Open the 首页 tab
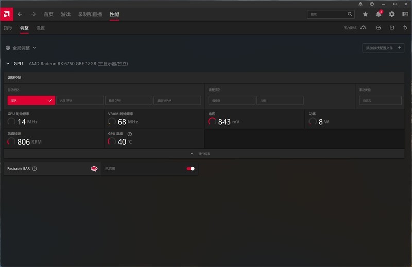This screenshot has height=267, width=412. click(48, 14)
